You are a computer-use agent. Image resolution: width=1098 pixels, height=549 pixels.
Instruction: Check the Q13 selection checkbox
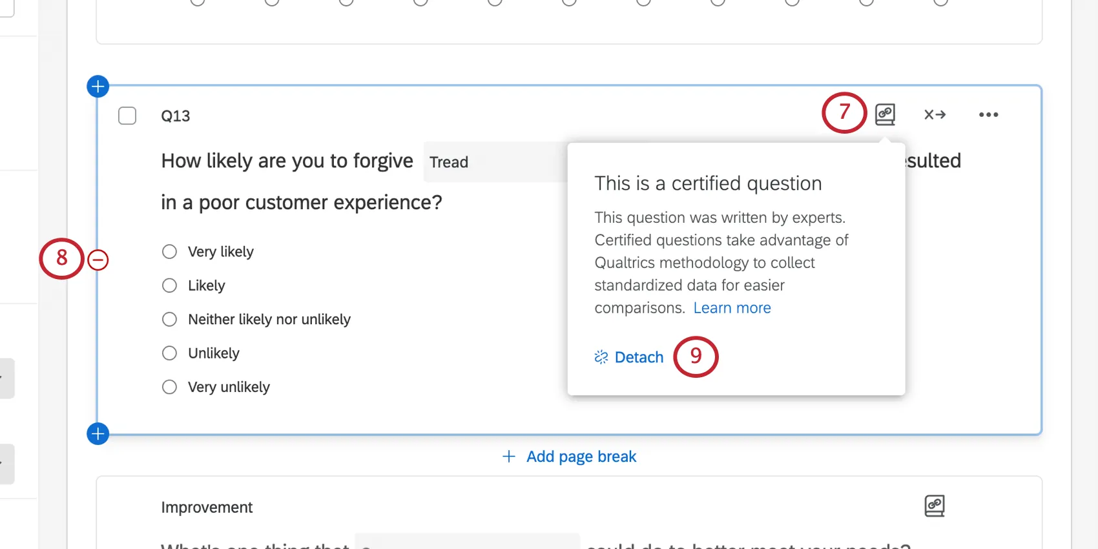pyautogui.click(x=127, y=116)
